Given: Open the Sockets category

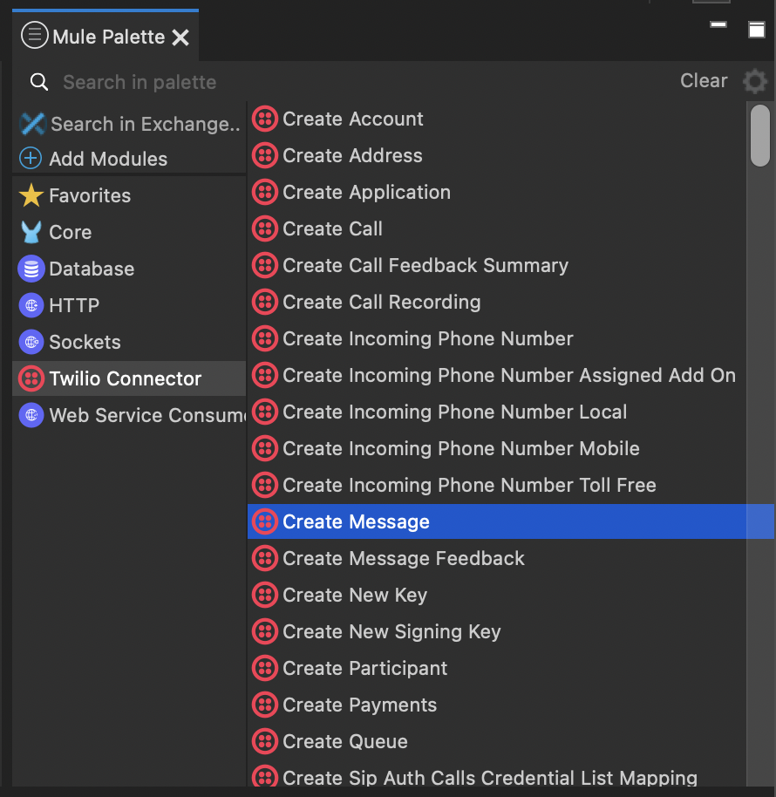Looking at the screenshot, I should tap(85, 342).
